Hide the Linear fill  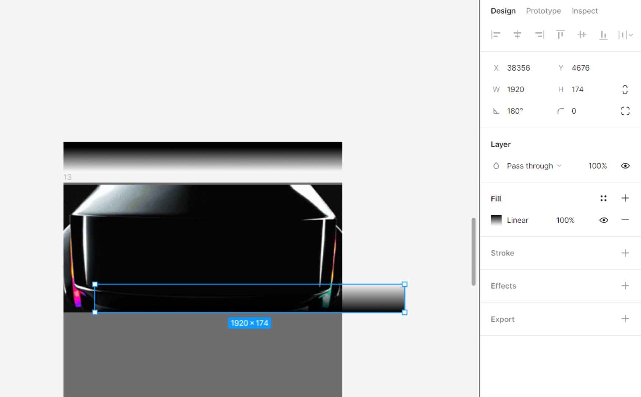tap(604, 220)
